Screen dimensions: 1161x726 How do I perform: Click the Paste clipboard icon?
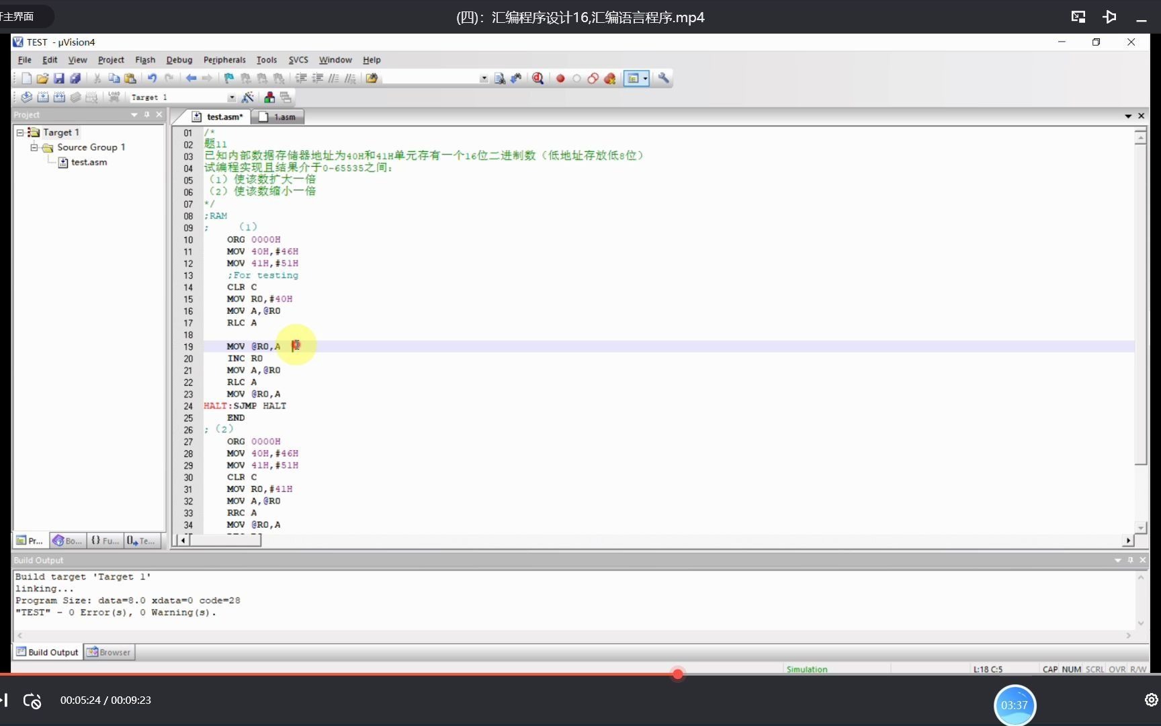(130, 79)
